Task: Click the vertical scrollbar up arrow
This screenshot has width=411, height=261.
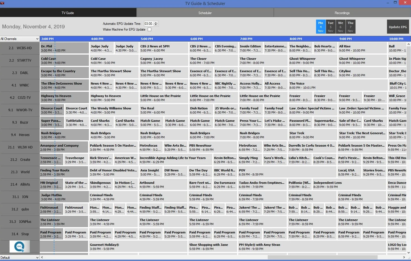Action: click(x=409, y=44)
